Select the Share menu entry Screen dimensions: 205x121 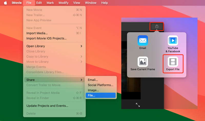click(54, 80)
